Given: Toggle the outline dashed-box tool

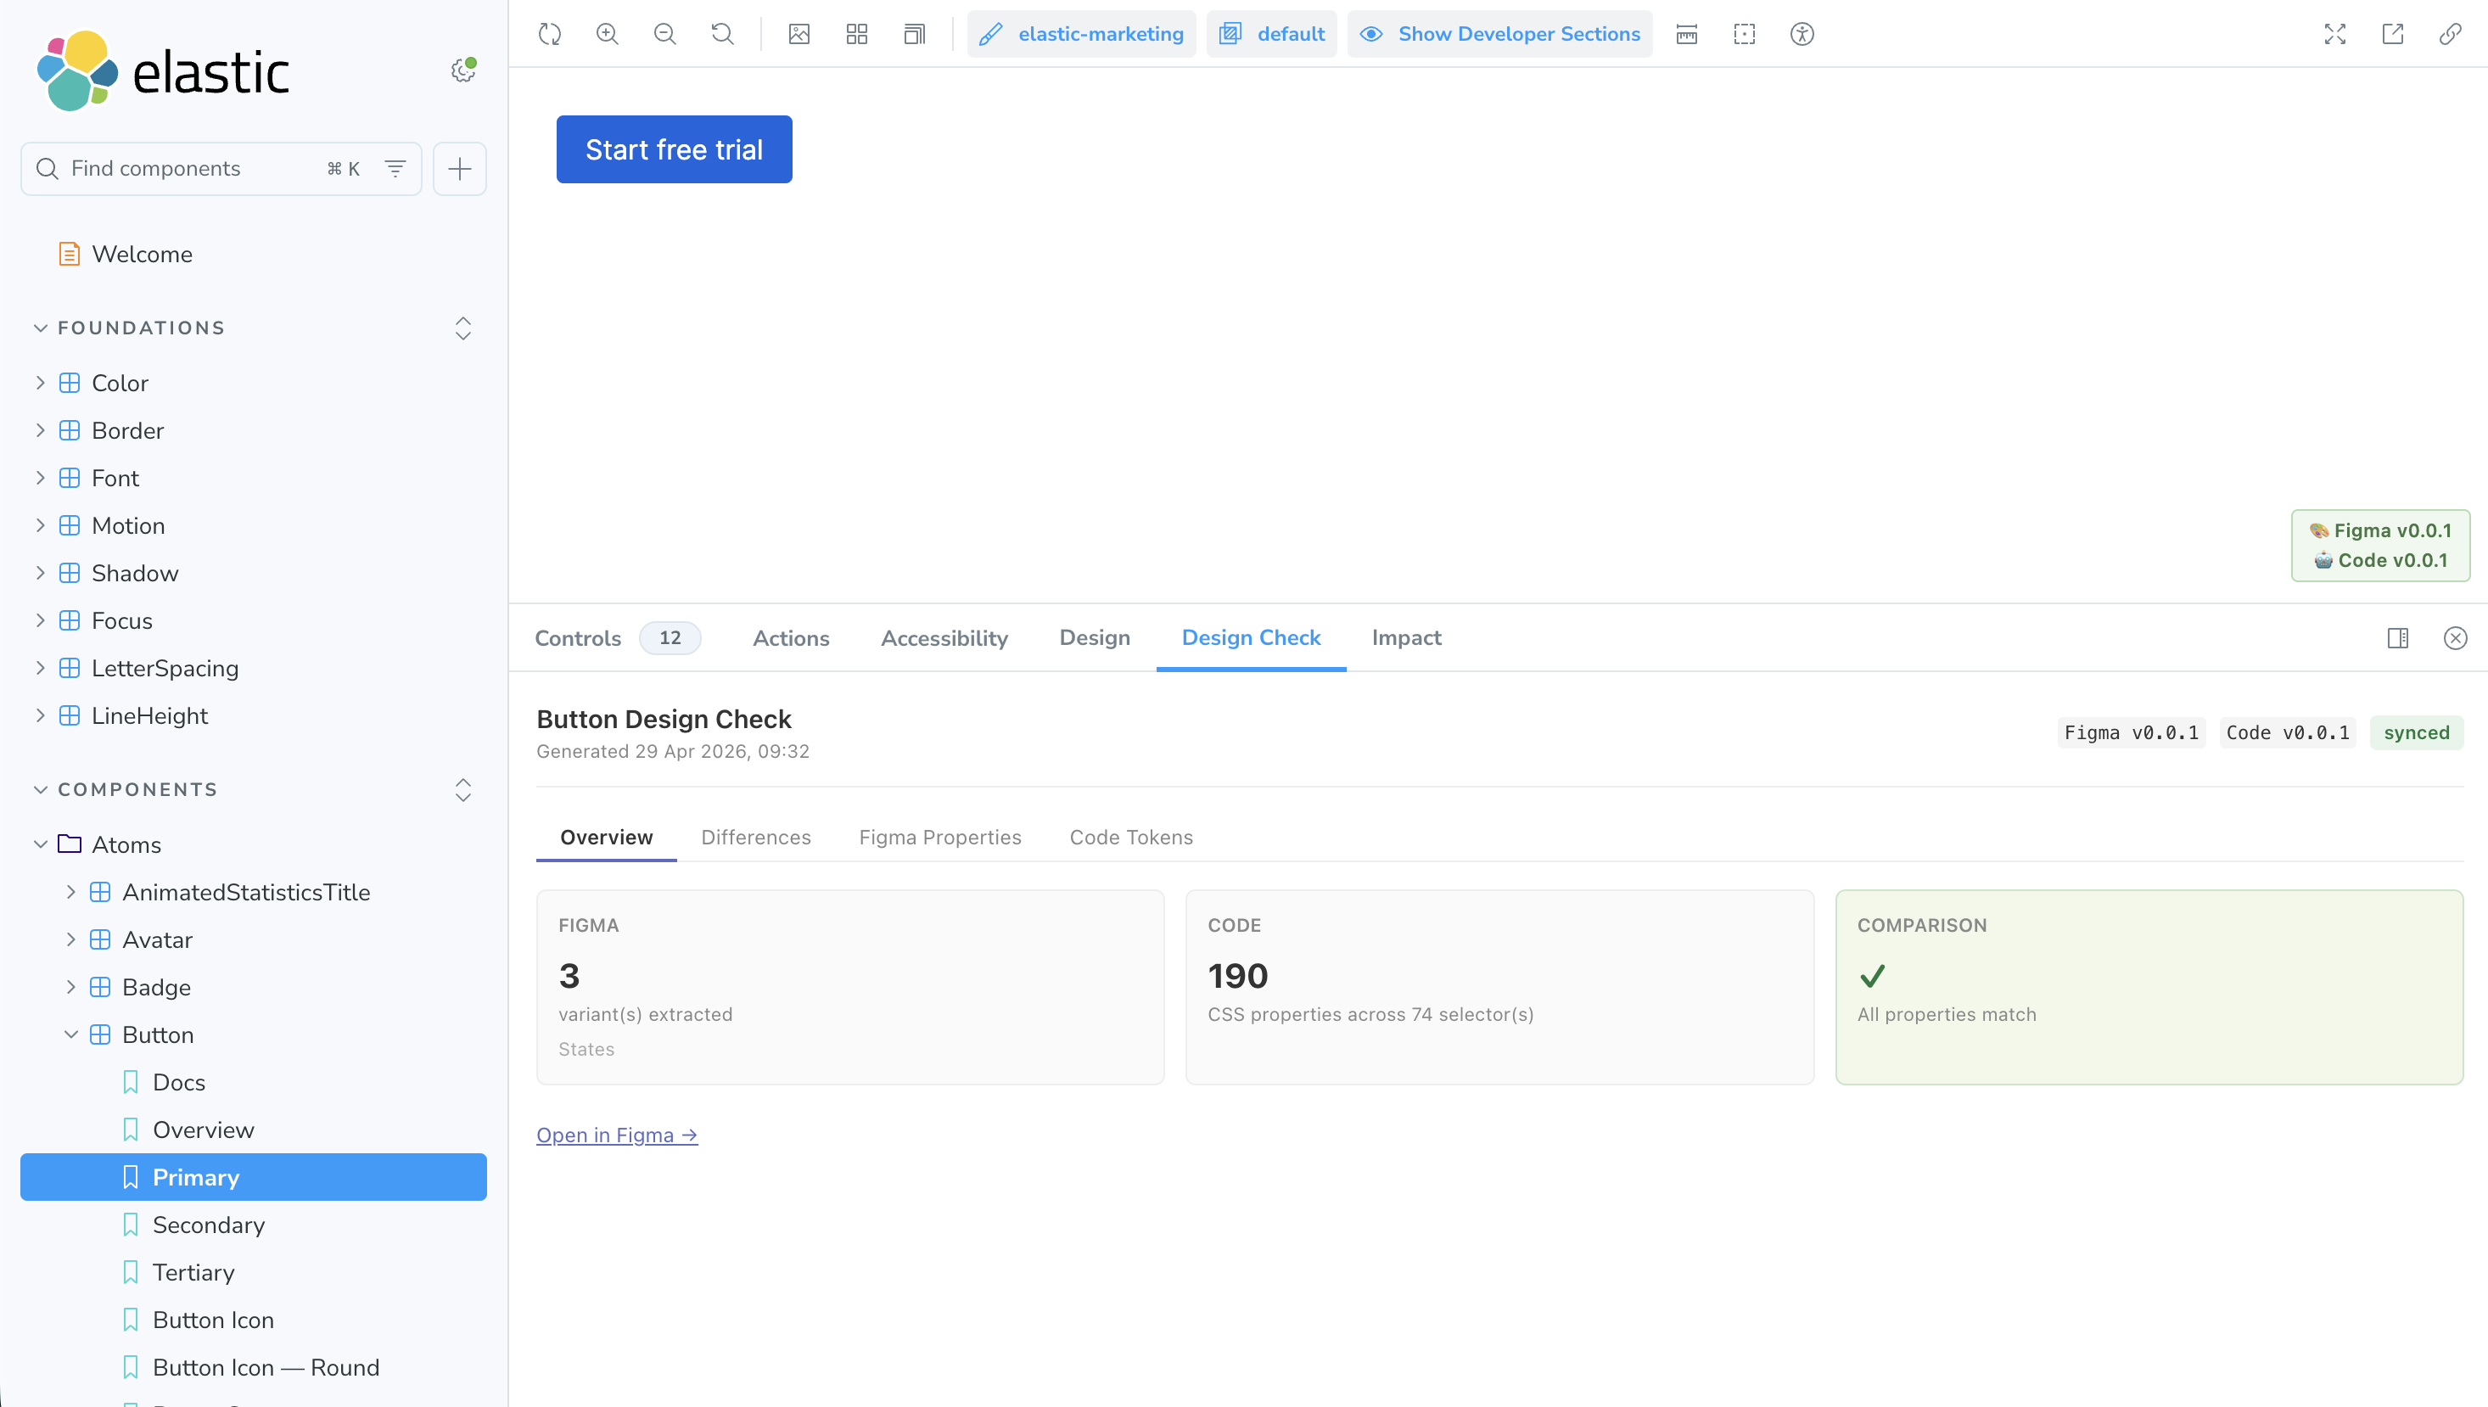Looking at the screenshot, I should pyautogui.click(x=1744, y=34).
